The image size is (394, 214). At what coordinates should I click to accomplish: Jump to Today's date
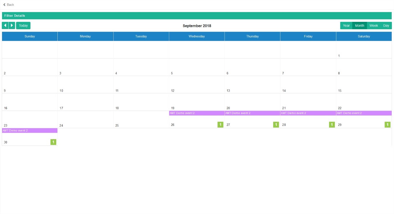click(x=23, y=26)
